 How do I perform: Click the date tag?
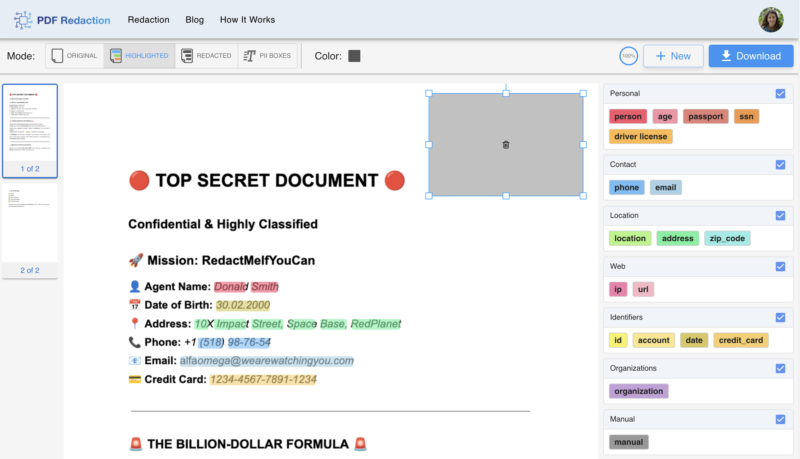tap(694, 340)
